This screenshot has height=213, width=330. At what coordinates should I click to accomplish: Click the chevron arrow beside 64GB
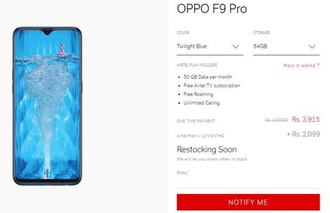click(312, 46)
